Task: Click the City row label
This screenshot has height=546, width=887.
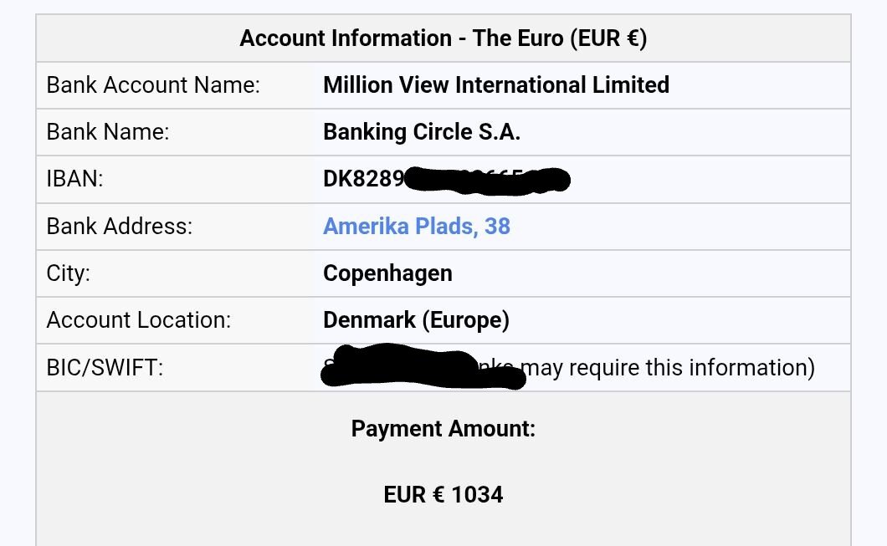Action: tap(68, 273)
